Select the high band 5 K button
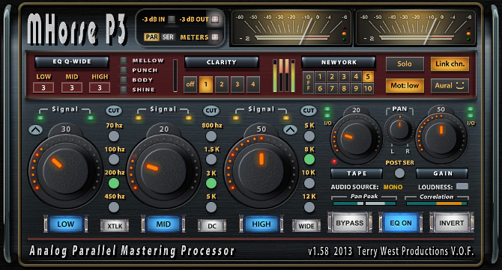This screenshot has height=270, width=502. [x=309, y=136]
